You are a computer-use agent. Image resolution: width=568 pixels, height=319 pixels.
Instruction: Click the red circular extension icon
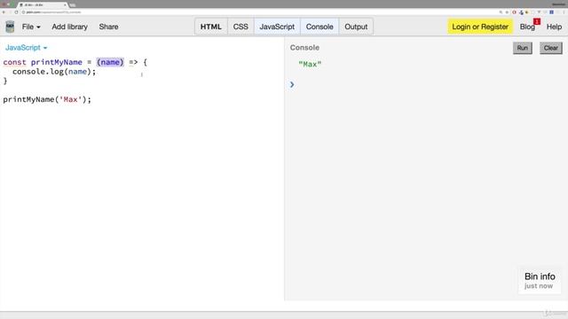514,12
